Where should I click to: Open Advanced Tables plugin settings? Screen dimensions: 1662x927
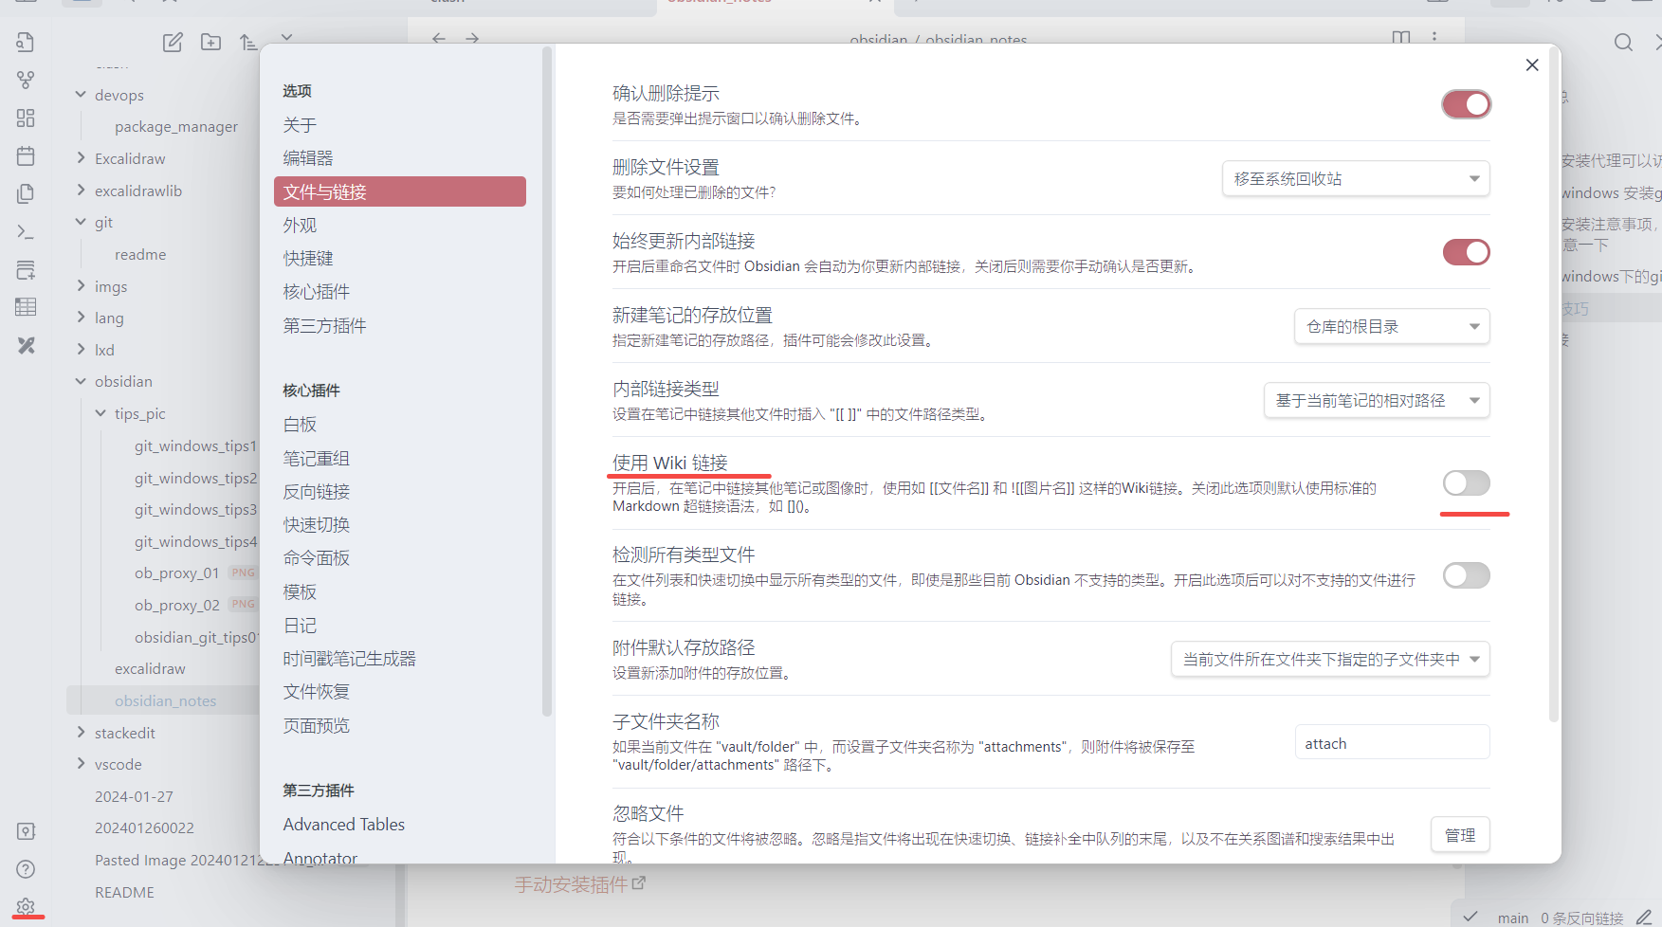click(344, 825)
